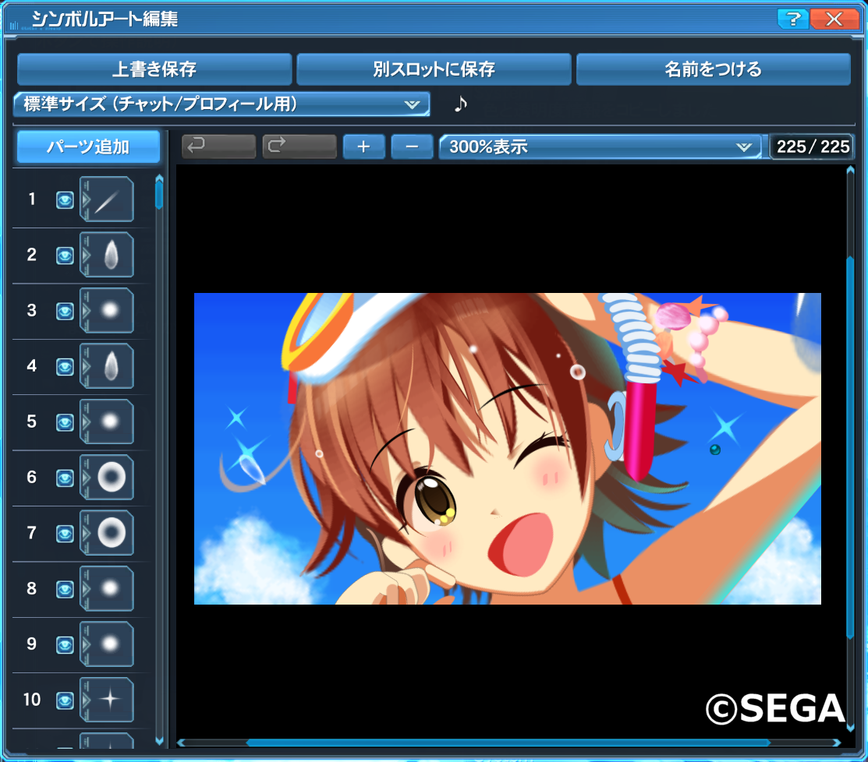
Task: Click the music note sound icon
Action: coord(461,104)
